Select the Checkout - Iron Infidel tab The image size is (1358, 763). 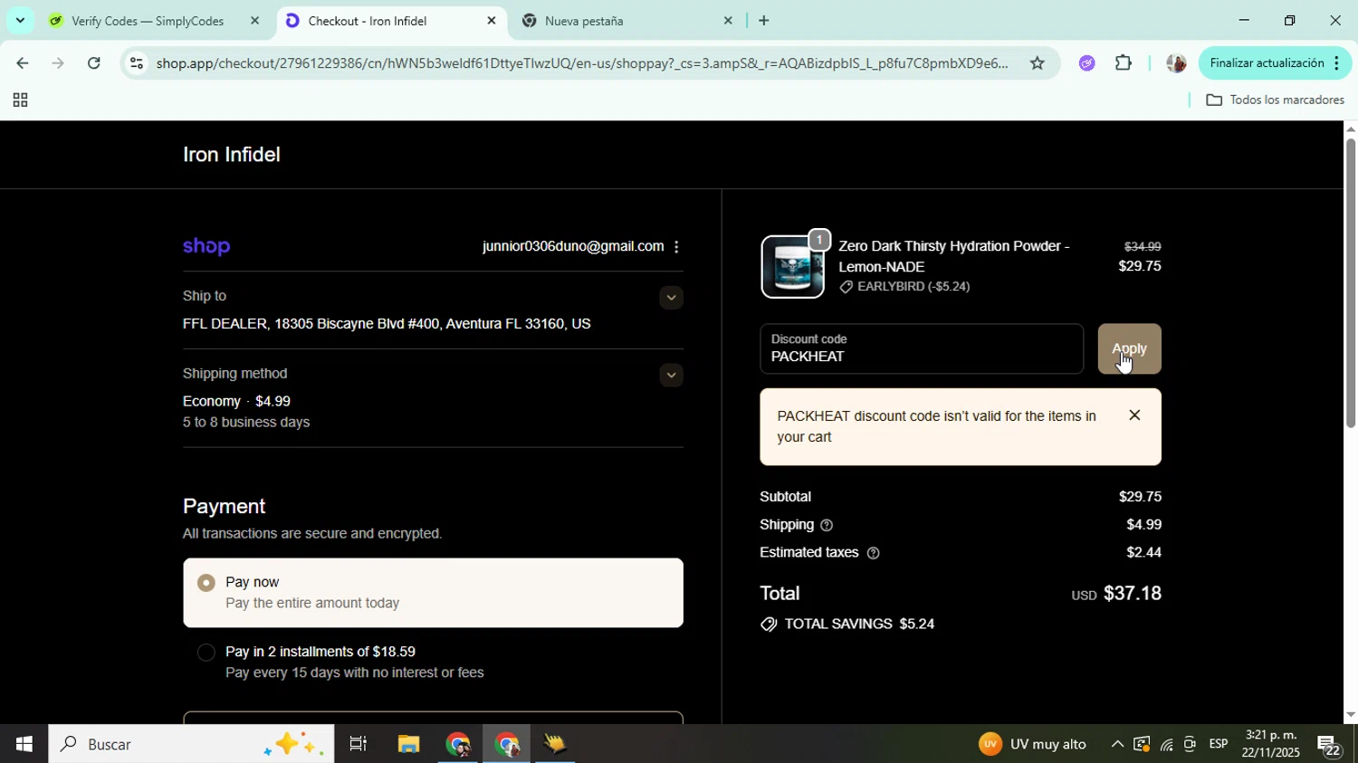391,20
